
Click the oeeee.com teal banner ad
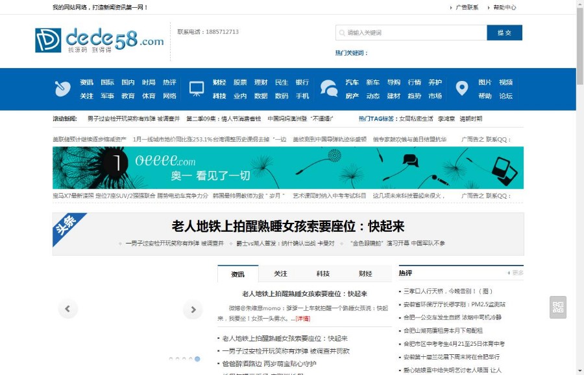pyautogui.click(x=288, y=168)
